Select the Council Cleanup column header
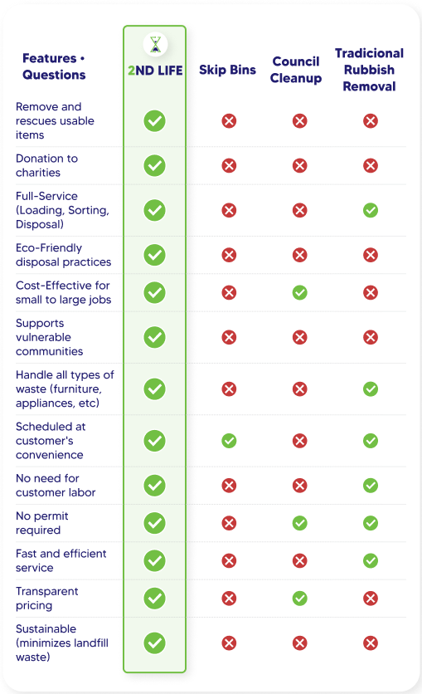Viewport: 422px width, 694px height. 296,70
